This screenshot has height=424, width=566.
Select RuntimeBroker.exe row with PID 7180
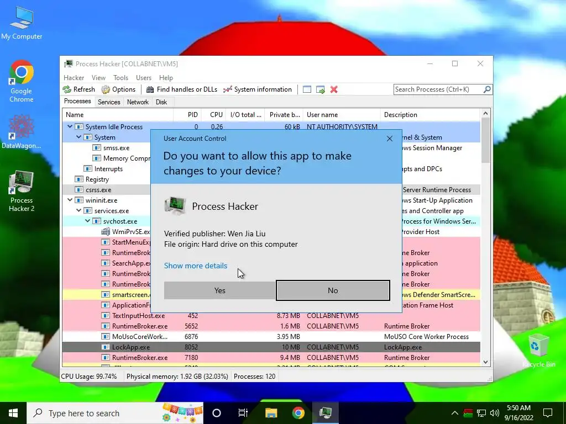pyautogui.click(x=271, y=357)
